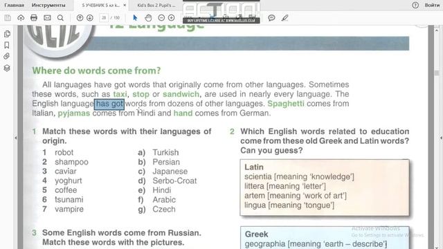Click the language option 'Serbo-Croat'
Image resolution: width=443 pixels, height=249 pixels.
pyautogui.click(x=174, y=181)
